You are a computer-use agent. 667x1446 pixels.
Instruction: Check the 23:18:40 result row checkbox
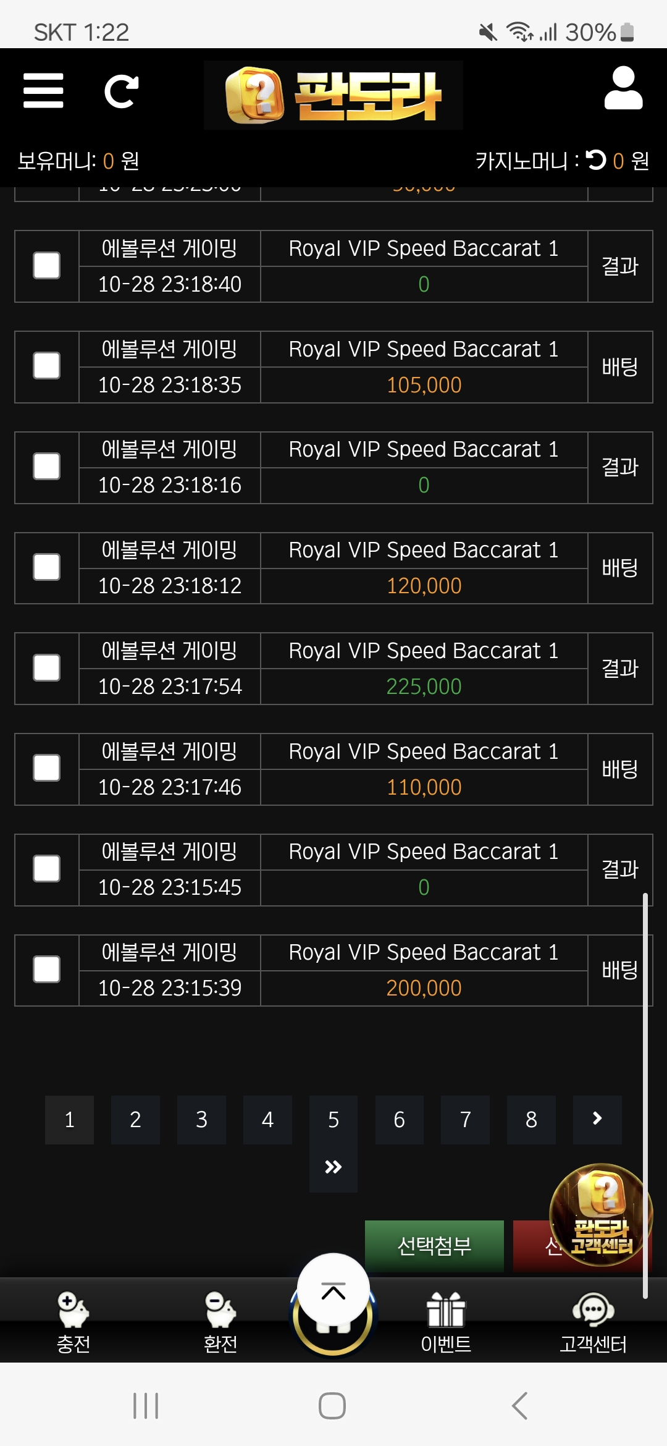pyautogui.click(x=46, y=266)
